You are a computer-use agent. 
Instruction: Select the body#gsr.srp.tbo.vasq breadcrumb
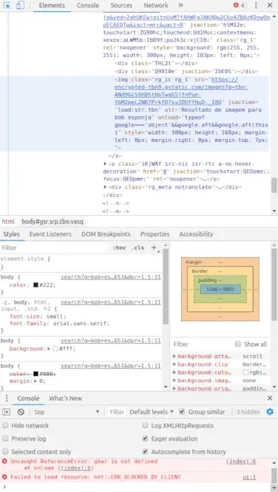(x=53, y=221)
